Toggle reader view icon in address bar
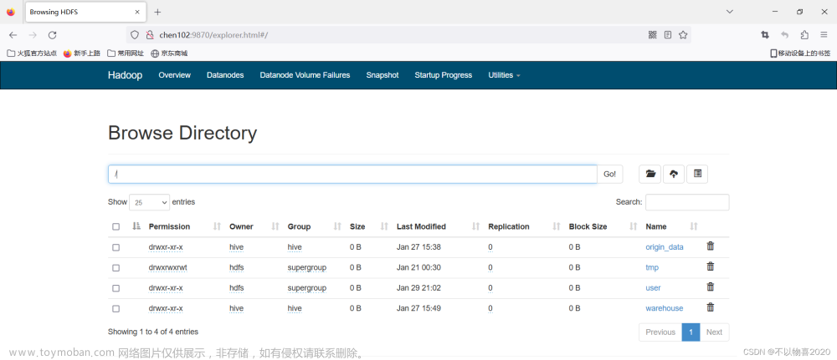 (668, 34)
